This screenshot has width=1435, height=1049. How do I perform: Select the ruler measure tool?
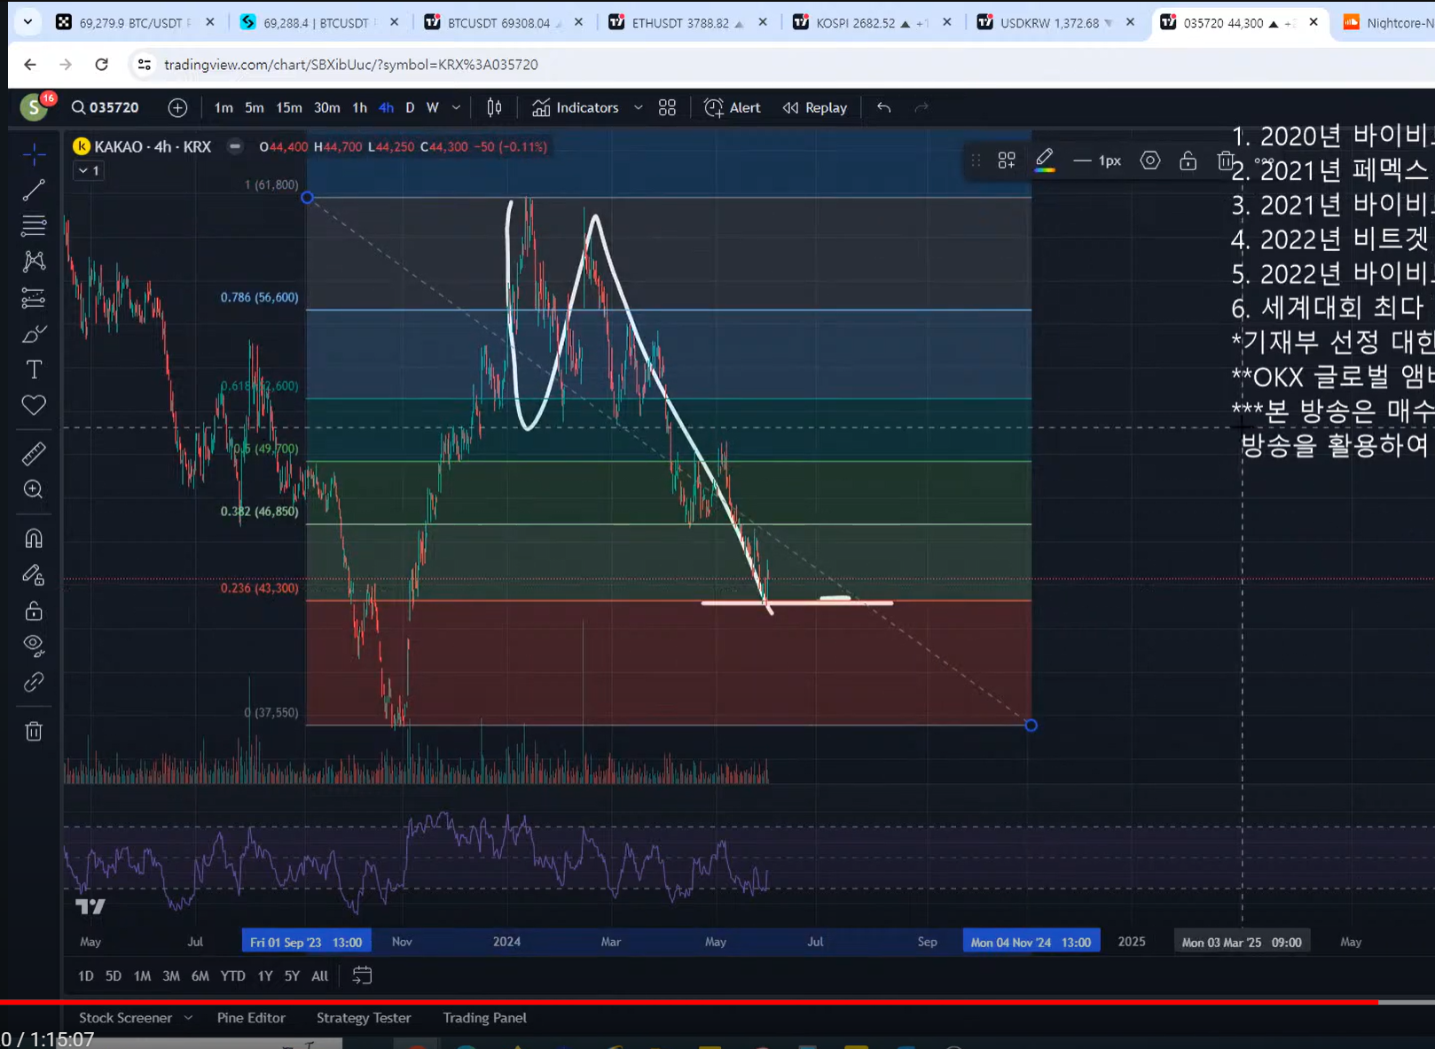coord(34,454)
